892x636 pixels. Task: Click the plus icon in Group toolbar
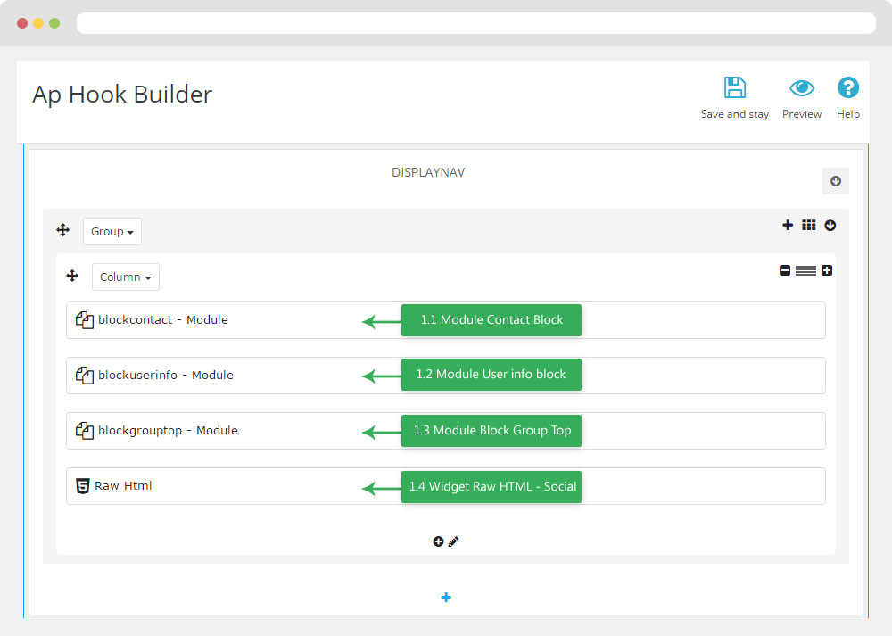tap(788, 226)
